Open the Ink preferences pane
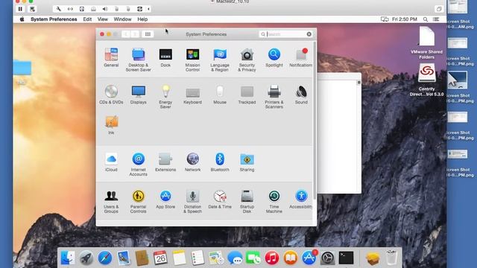 (x=111, y=125)
